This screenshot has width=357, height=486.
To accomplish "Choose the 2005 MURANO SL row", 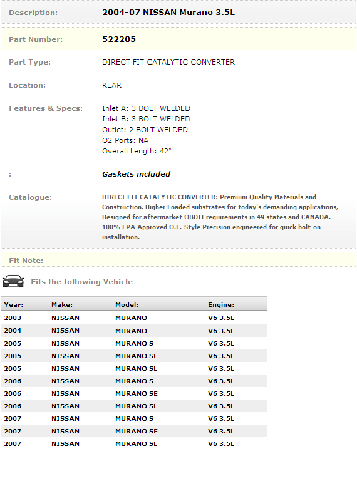I will 134,368.
